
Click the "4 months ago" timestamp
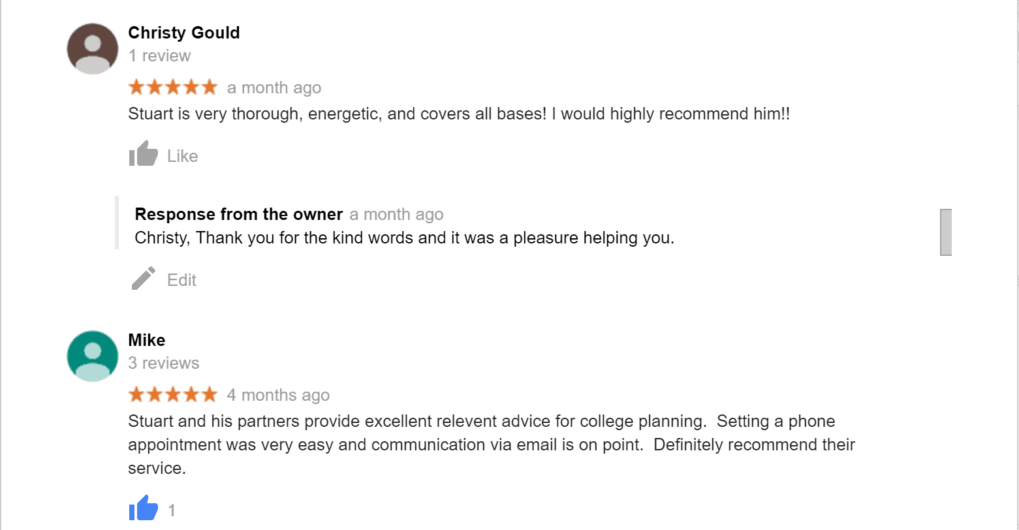(278, 396)
